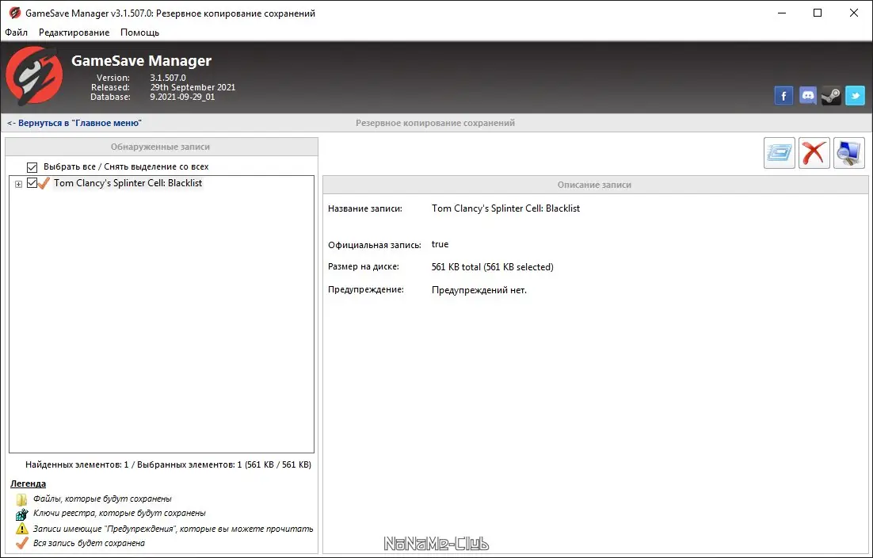Click legend text about saved files

coord(102,499)
